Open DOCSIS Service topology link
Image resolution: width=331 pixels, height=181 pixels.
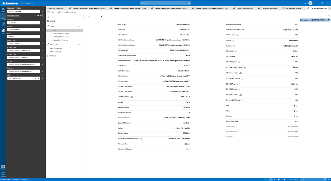tap(55, 52)
